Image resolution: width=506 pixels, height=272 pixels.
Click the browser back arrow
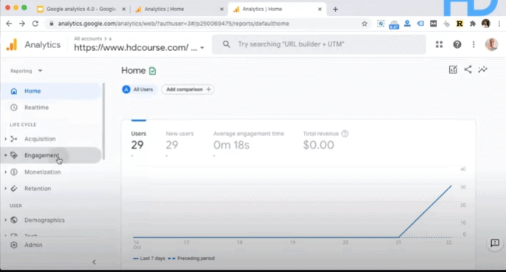[x=9, y=24]
